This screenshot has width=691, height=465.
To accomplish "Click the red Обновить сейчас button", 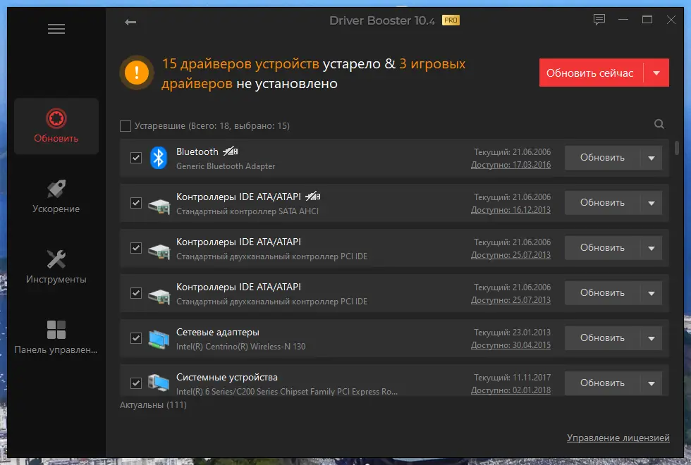I will tap(590, 73).
